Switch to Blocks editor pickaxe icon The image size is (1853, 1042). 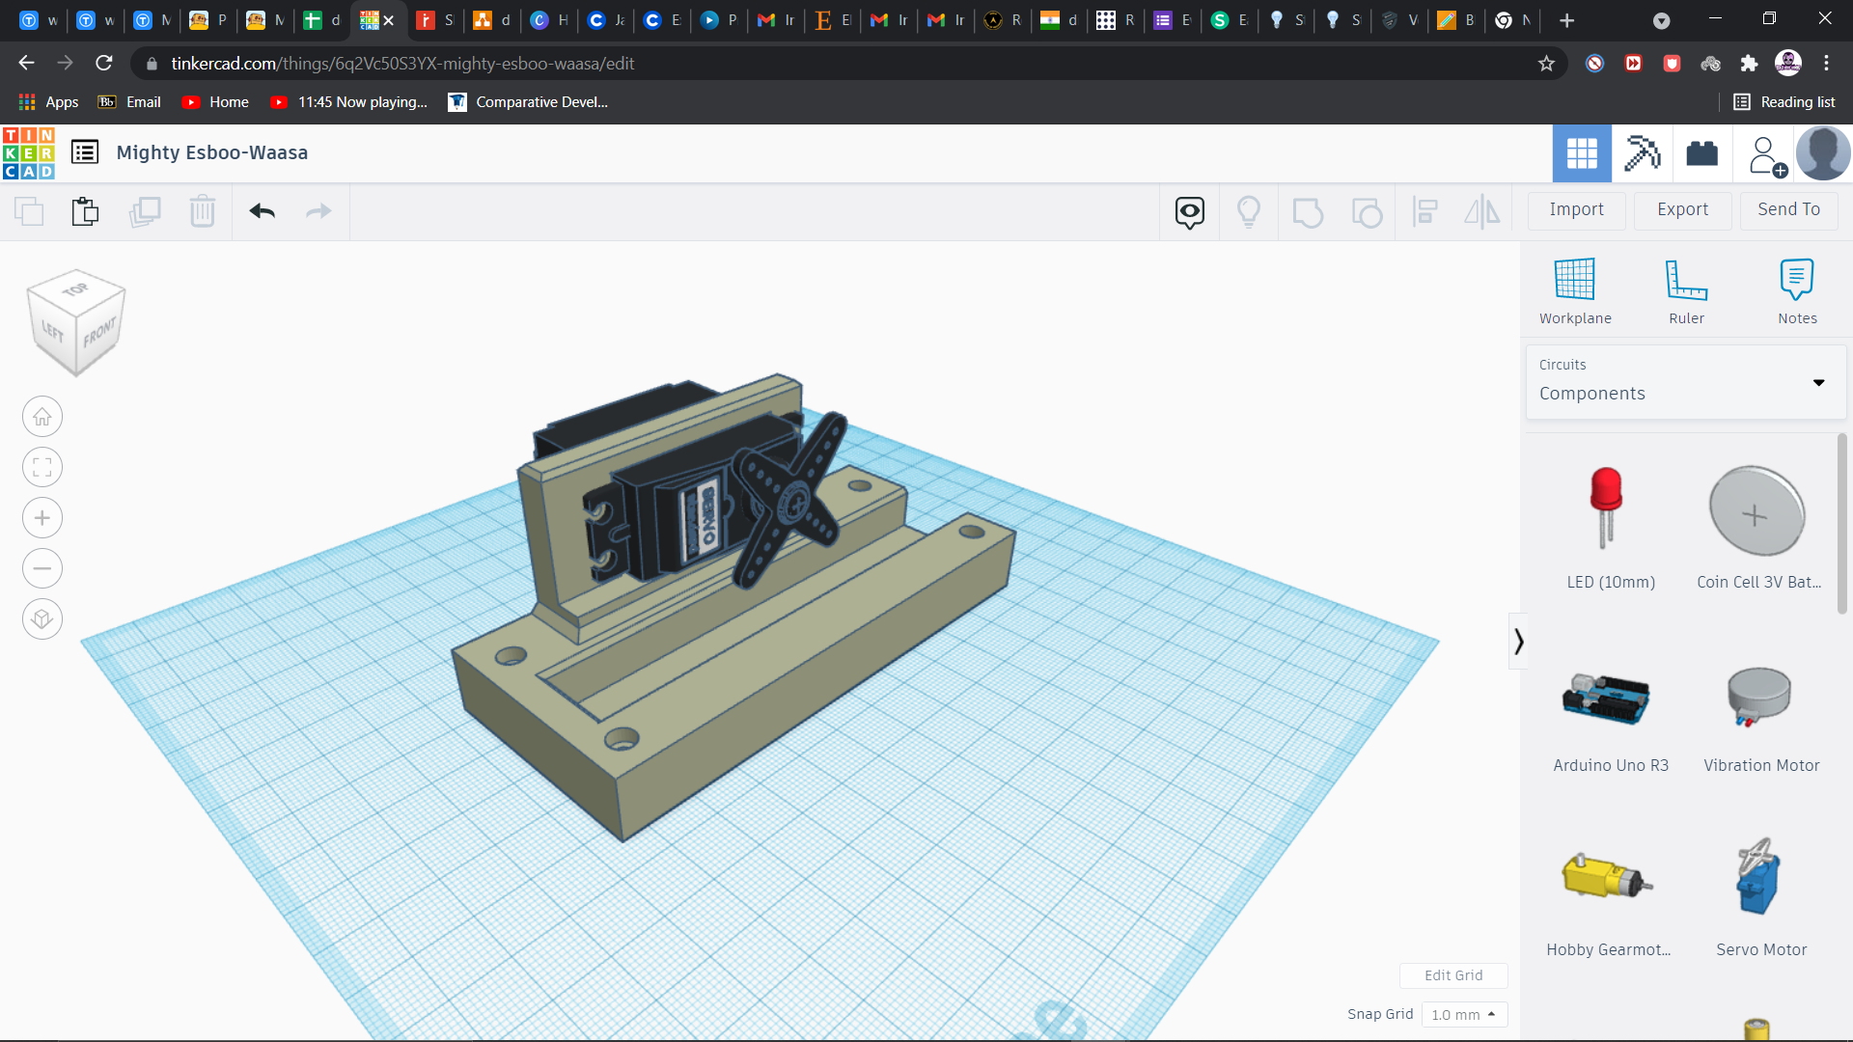point(1642,153)
